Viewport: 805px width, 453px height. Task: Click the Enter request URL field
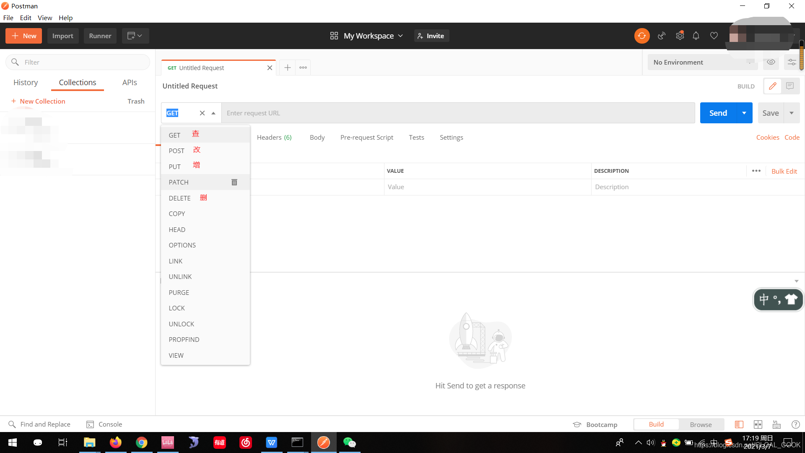tap(457, 113)
